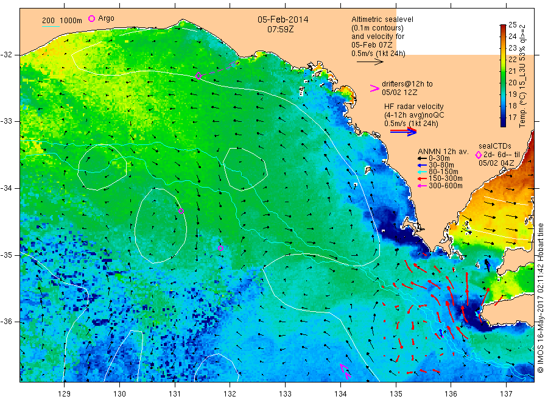Click the 17 degree color bar label
This screenshot has height=402, width=548.
[512, 118]
